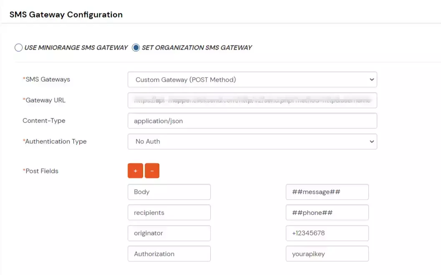Open the SMS Gateways dropdown

(252, 79)
